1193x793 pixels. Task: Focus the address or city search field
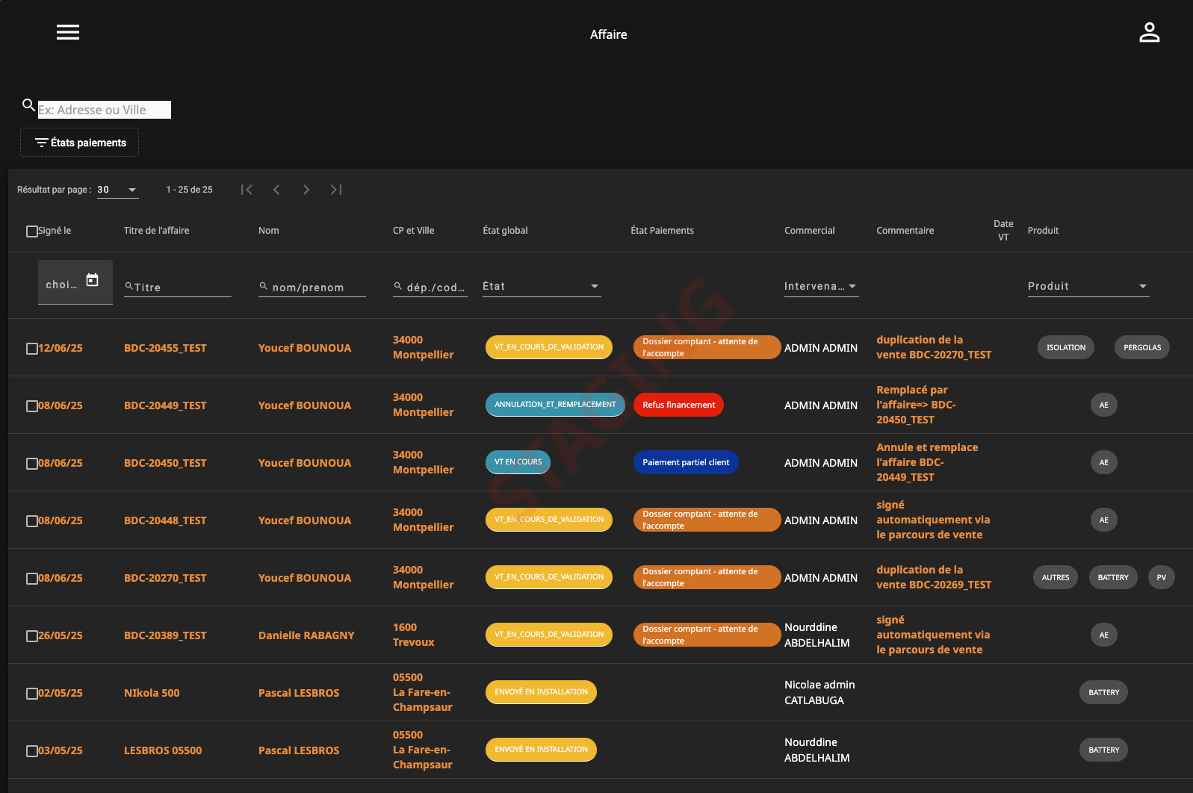105,110
